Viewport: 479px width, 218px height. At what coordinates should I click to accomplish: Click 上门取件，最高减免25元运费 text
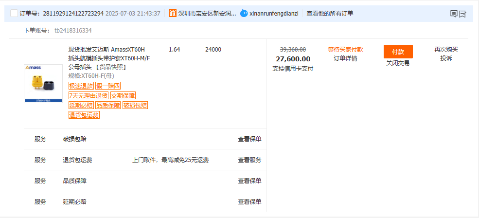(171, 160)
